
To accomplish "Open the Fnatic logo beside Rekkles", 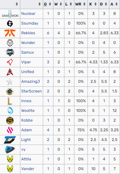I will (10, 33).
